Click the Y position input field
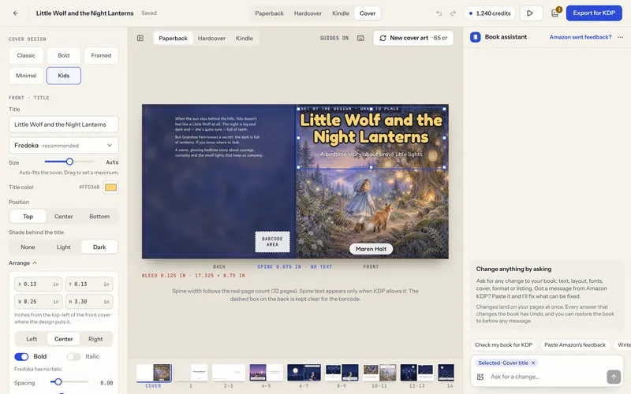This screenshot has width=631, height=394. (89, 284)
